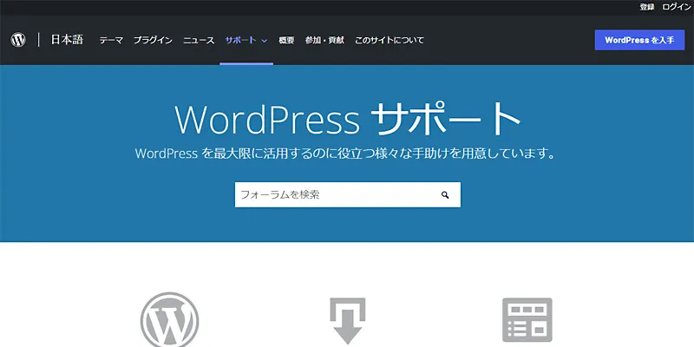
Task: Click the subtitle text below the heading
Action: (x=345, y=154)
